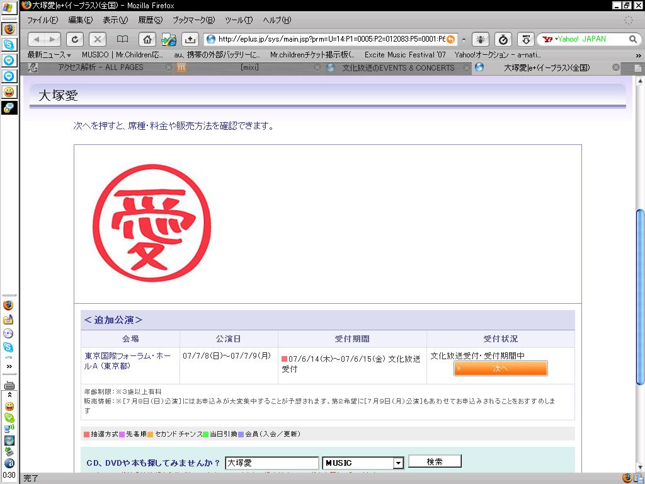
Task: Close the [mixi] tab
Action: coord(317,67)
